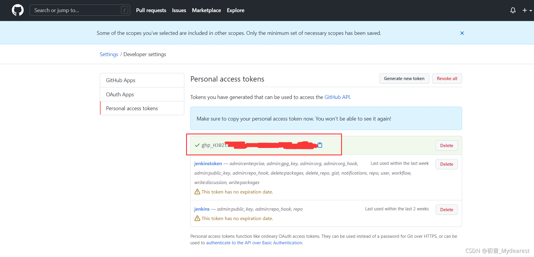
Task: Focus the Search or jump to field
Action: (80, 10)
